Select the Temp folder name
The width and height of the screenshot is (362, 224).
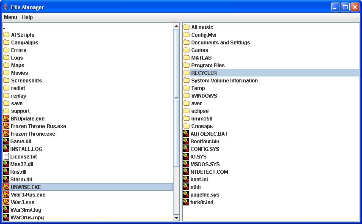pyautogui.click(x=198, y=88)
